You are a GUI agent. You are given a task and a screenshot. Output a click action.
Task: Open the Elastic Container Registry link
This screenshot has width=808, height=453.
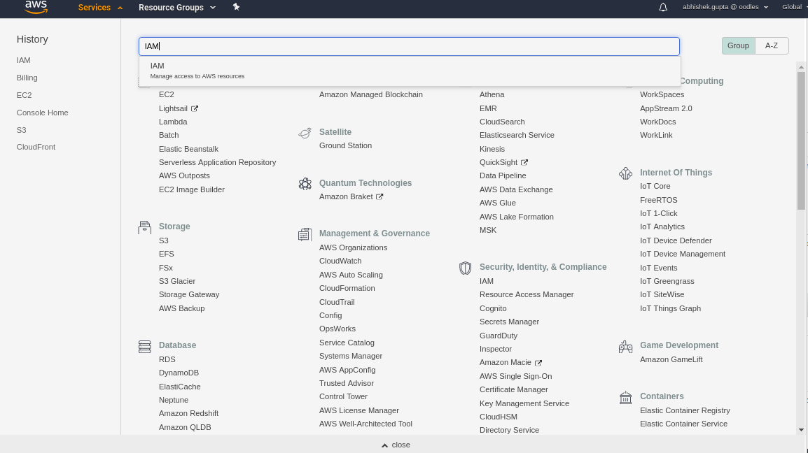click(x=685, y=410)
